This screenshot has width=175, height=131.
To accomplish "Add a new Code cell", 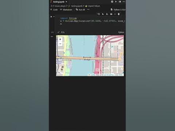I will [x=54, y=9].
